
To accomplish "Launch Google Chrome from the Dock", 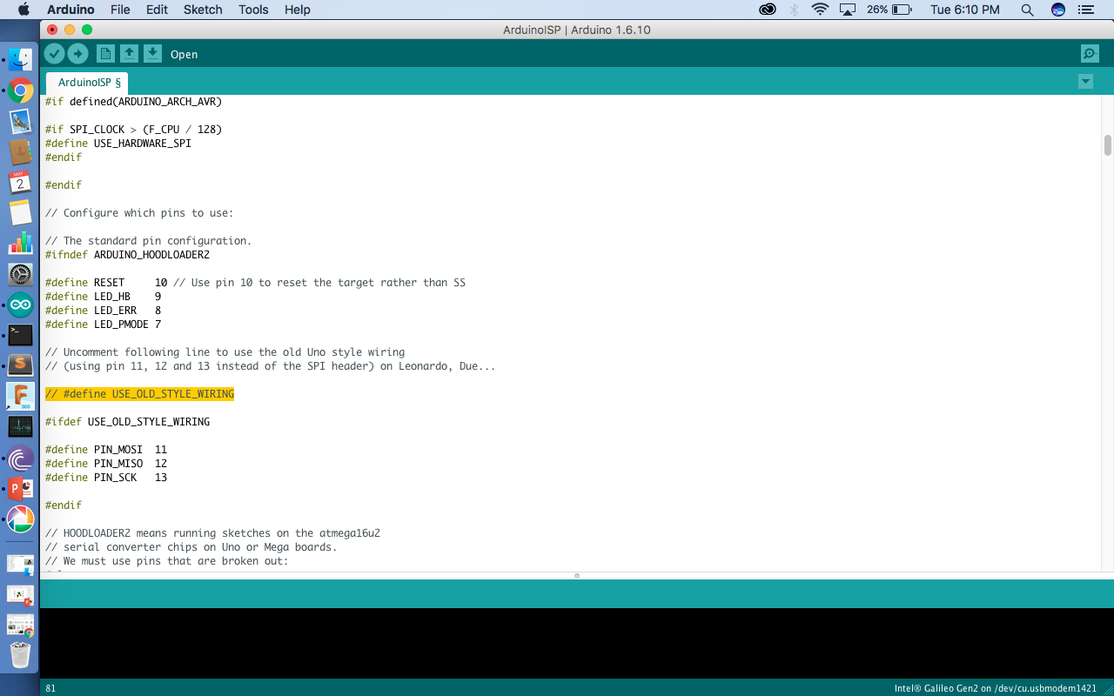I will click(20, 90).
